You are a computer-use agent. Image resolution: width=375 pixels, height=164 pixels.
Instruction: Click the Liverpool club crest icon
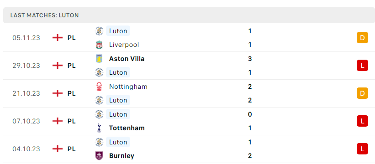99,45
